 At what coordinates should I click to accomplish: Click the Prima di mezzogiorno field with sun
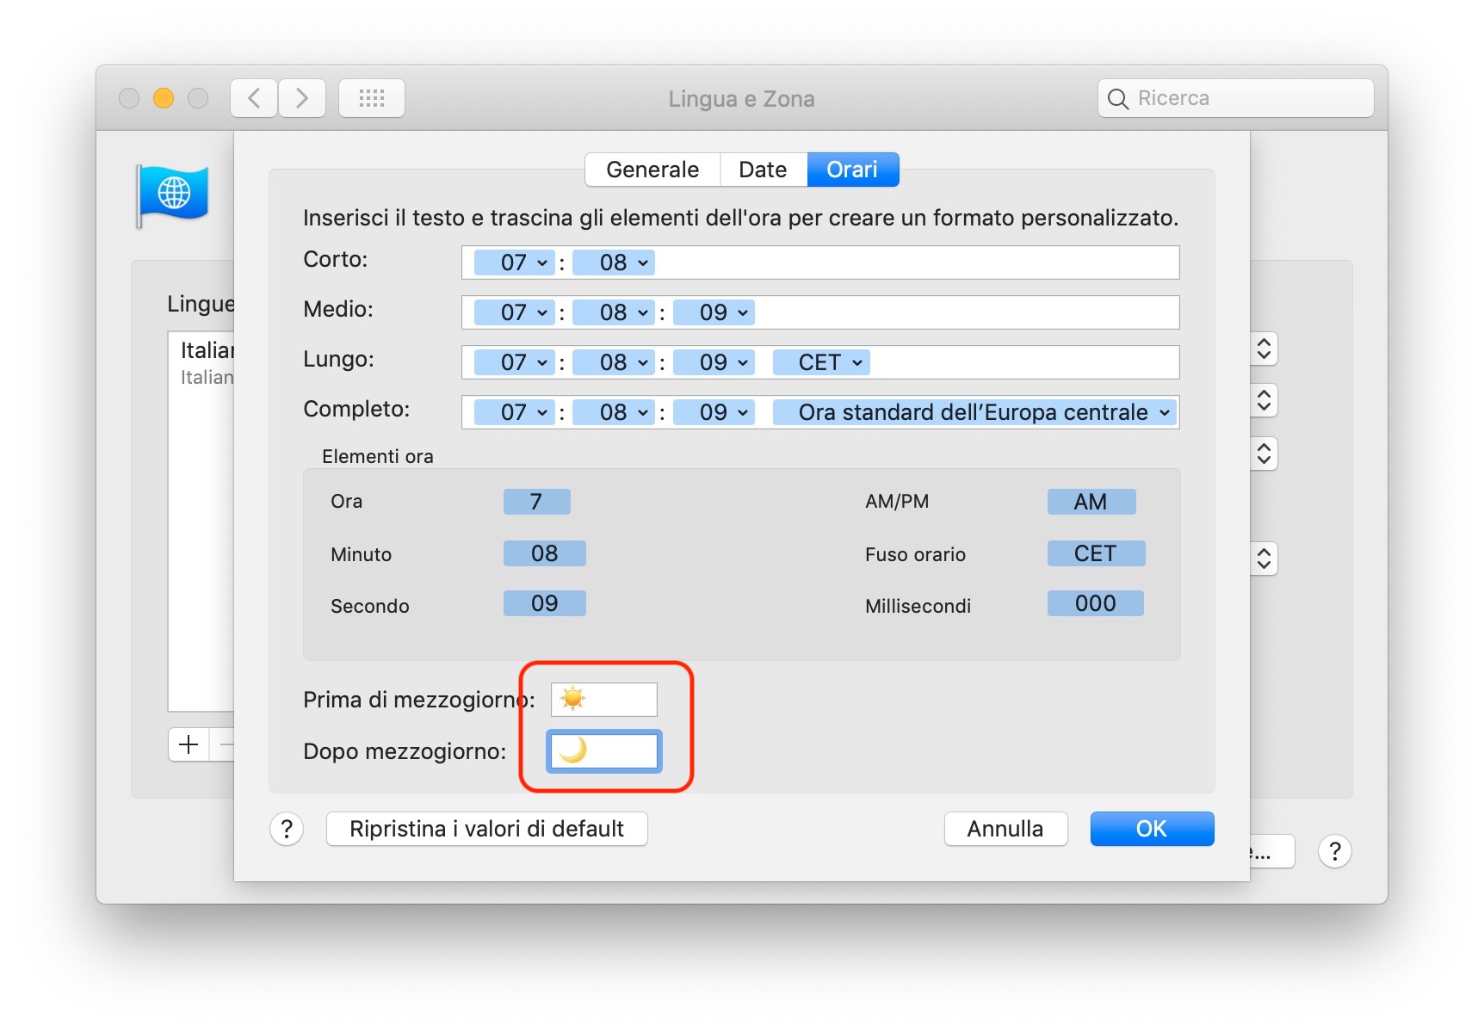(x=604, y=700)
